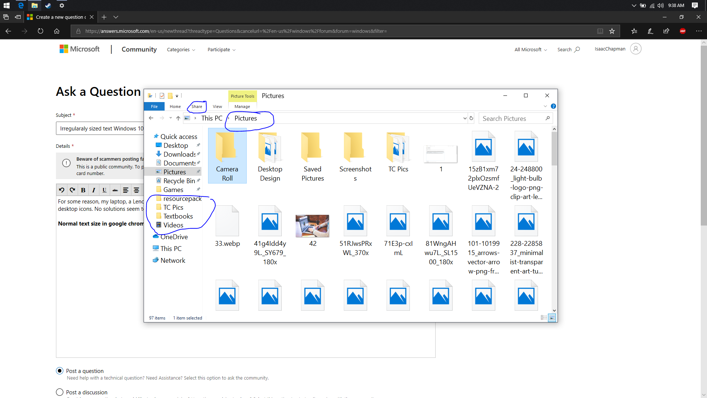This screenshot has width=707, height=398.
Task: Expand the All Microsoft menu
Action: point(531,50)
